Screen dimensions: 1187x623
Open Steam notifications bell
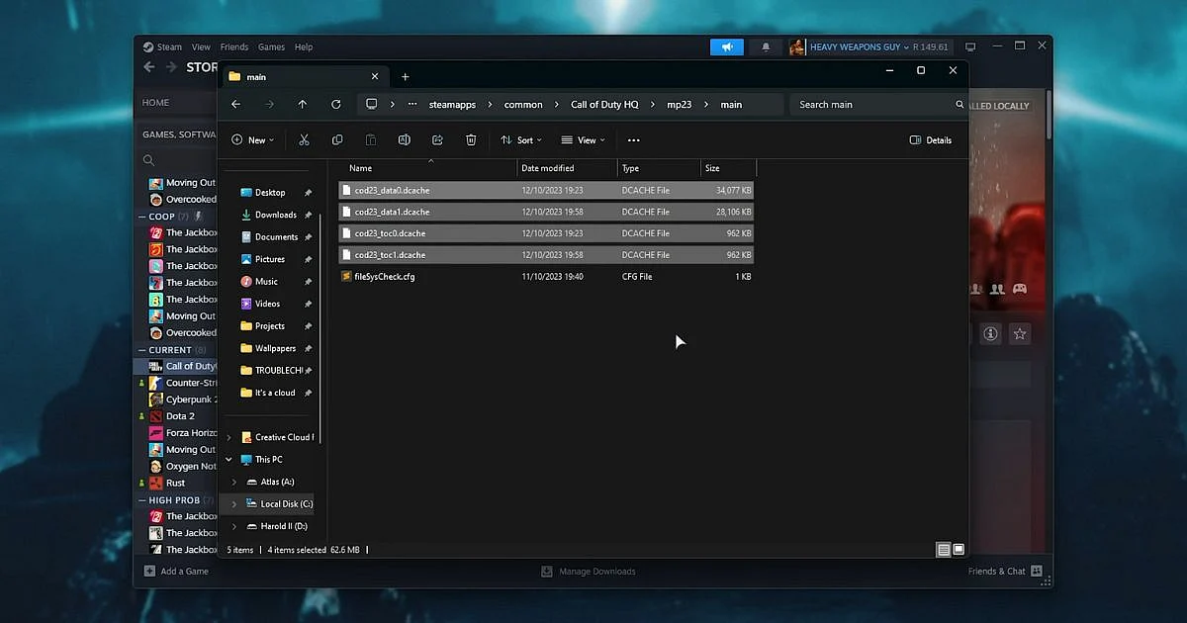tap(766, 46)
